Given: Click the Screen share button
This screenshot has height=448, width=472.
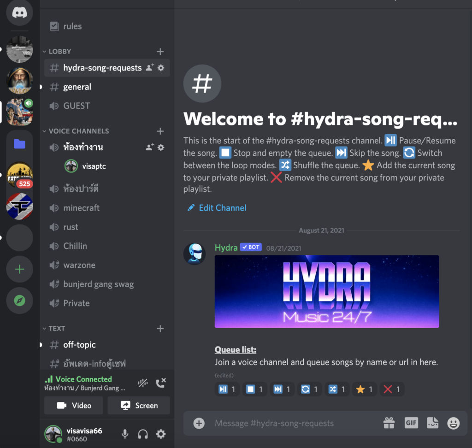Looking at the screenshot, I should click(x=139, y=406).
